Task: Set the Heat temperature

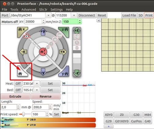Action: 51,84
